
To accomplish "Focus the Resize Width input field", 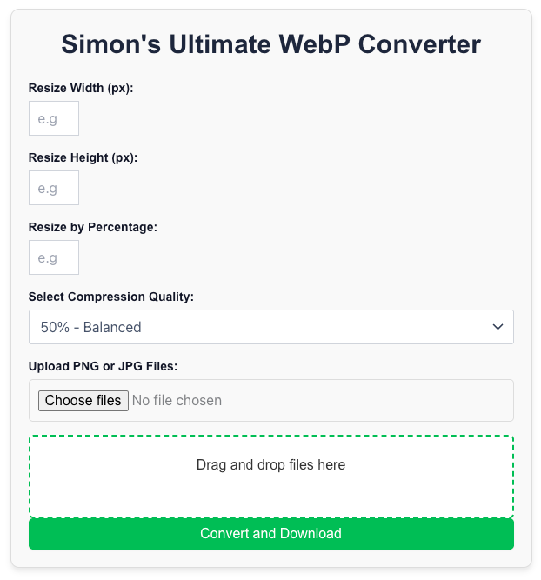I will pos(54,118).
